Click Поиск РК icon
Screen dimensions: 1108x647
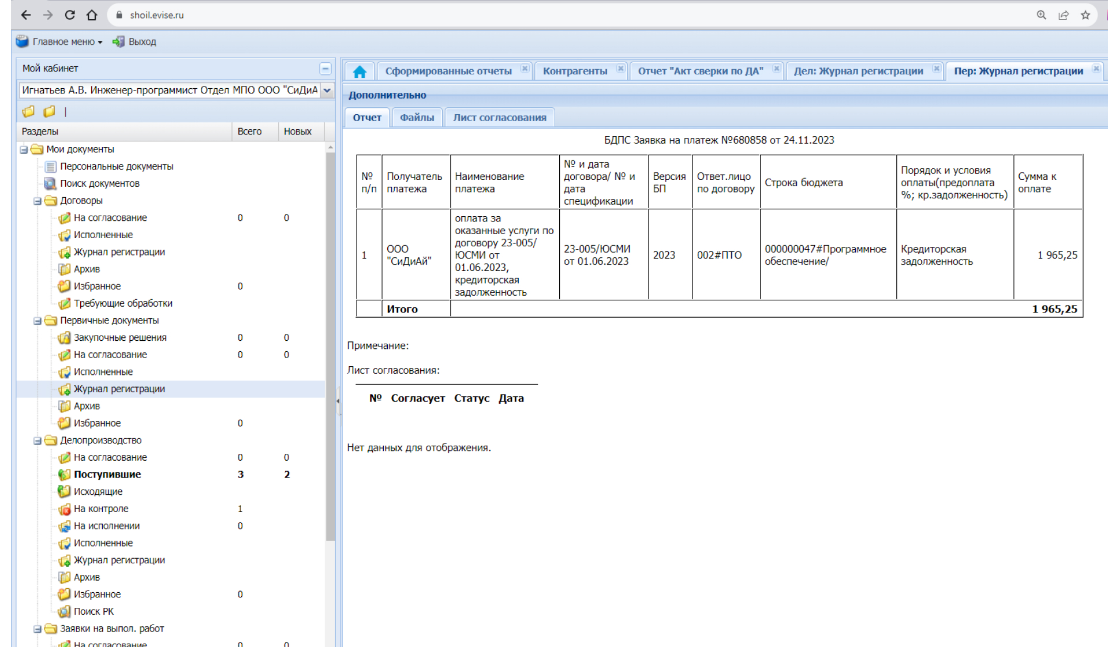click(65, 611)
